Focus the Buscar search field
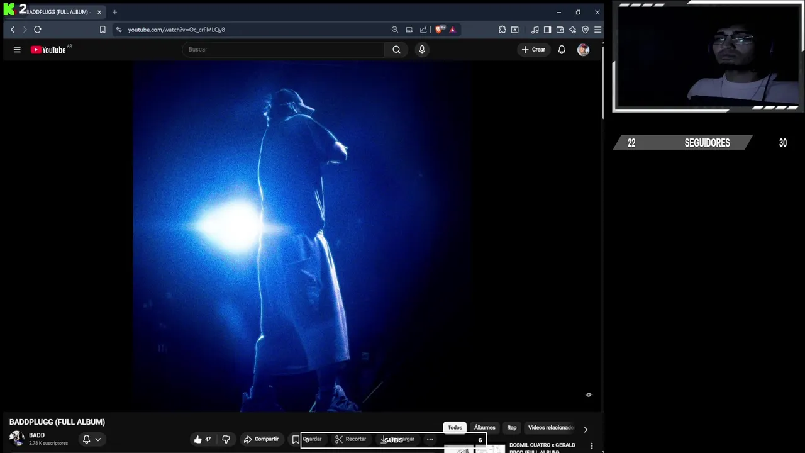 coord(283,50)
